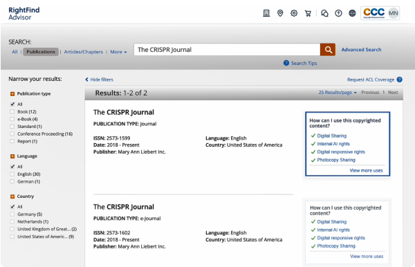The height and width of the screenshot is (267, 415).
Task: Check United Kingdom of Great... (2) filter
Action: pos(12,229)
